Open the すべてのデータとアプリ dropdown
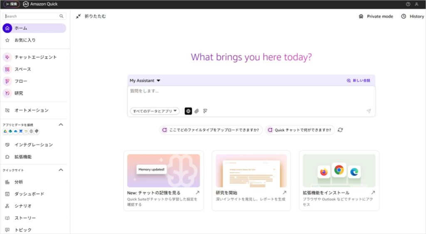The image size is (426, 234). coord(155,111)
